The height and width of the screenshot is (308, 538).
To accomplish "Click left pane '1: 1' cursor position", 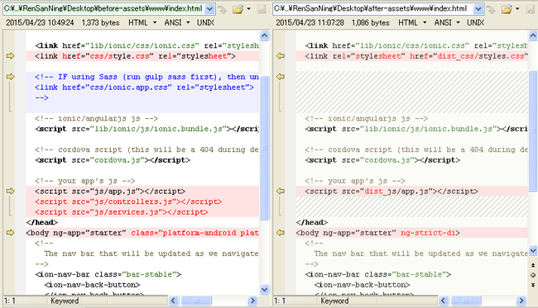I will pos(10,301).
